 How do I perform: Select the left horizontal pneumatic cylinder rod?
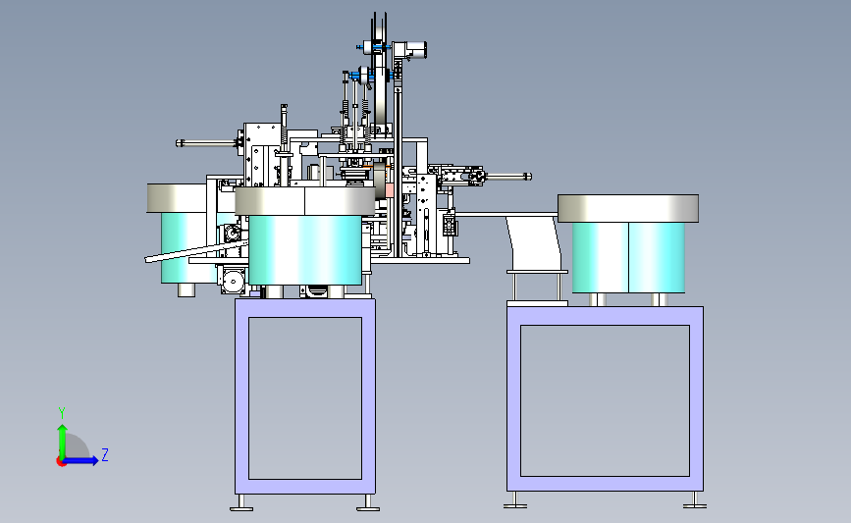(207, 143)
